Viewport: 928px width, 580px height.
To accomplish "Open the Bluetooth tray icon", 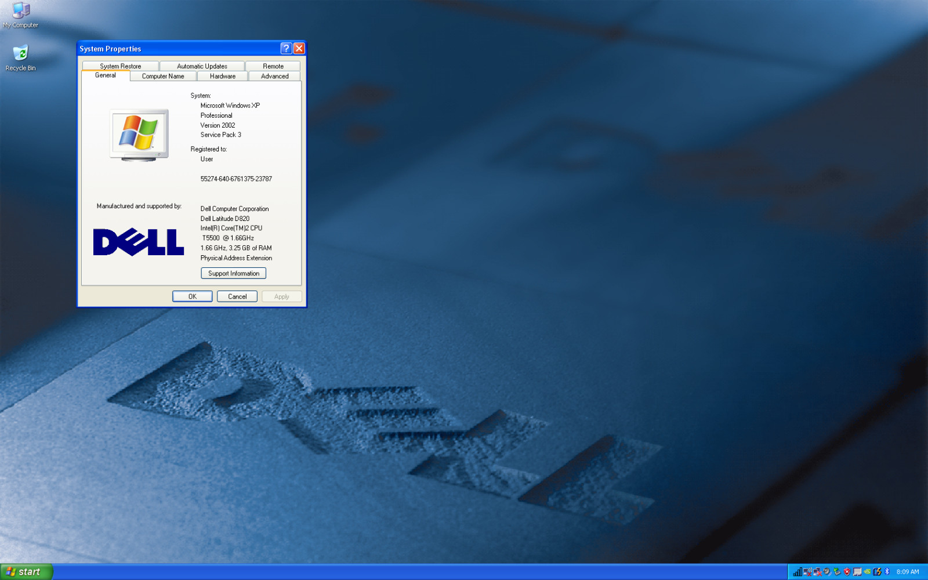I will pos(887,572).
